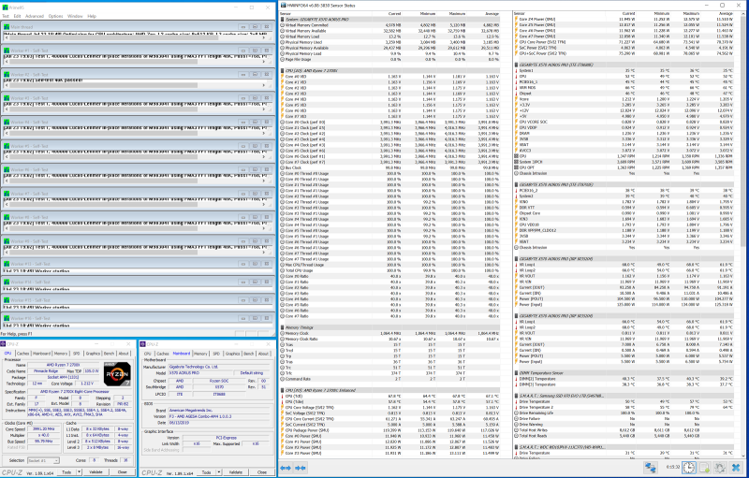This screenshot has width=749, height=478.
Task: Select the Bus Clock sensor row
Action: click(x=390, y=168)
